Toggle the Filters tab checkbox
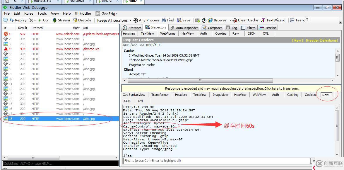The image size is (344, 170). [243, 28]
